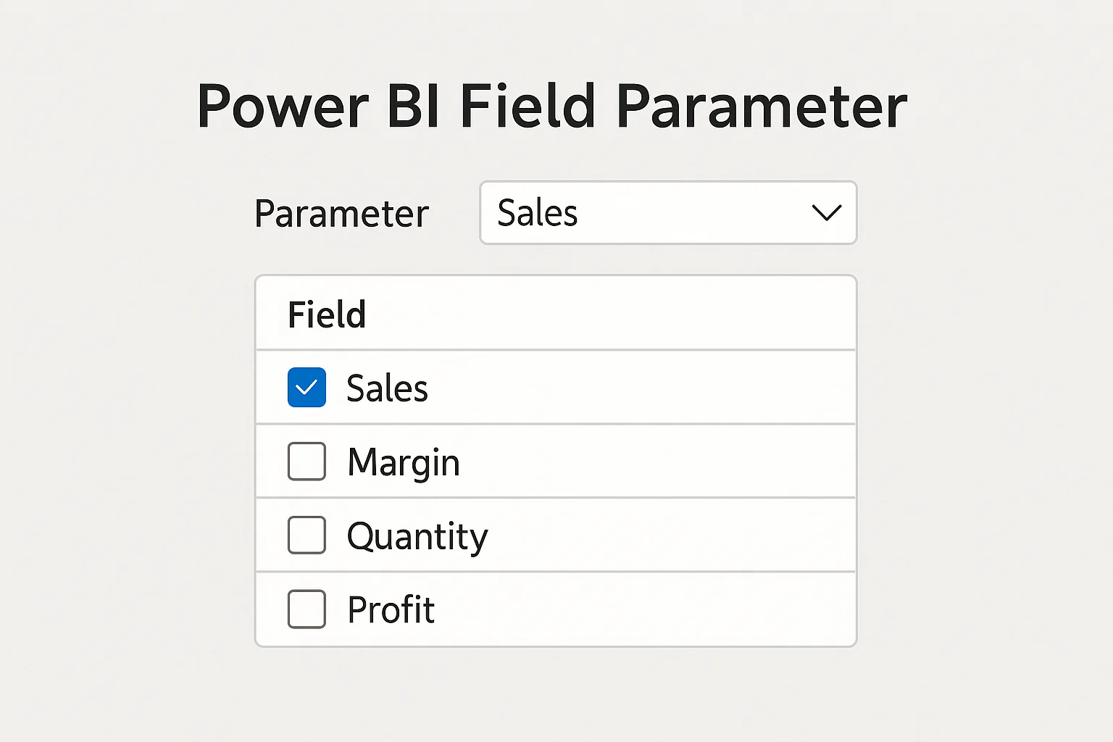Select the Margin label in the list
The height and width of the screenshot is (742, 1113).
404,462
